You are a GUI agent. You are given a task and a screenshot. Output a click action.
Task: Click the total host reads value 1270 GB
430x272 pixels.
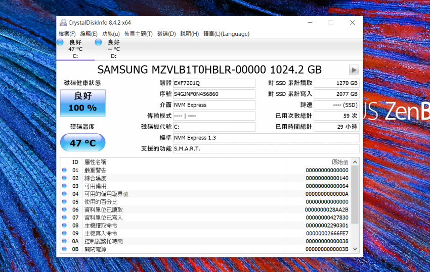pyautogui.click(x=336, y=83)
